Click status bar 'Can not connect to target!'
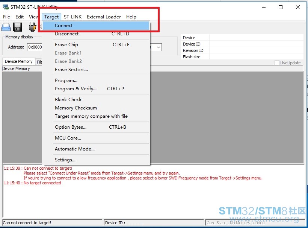The image size is (308, 228). (x=27, y=223)
